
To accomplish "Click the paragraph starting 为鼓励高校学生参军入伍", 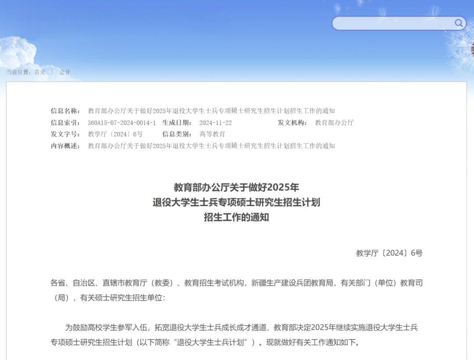I will click(x=234, y=335).
